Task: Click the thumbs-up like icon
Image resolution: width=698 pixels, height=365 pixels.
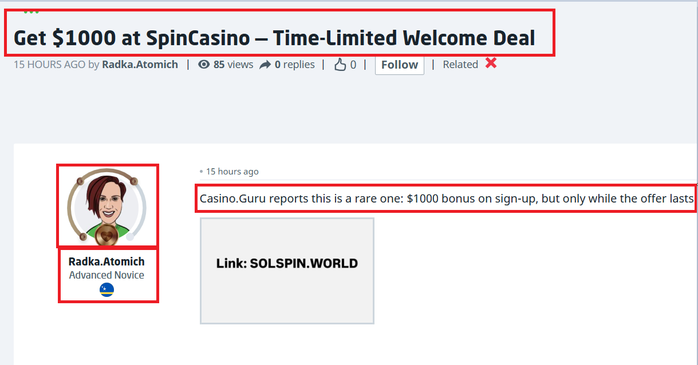Action: (340, 65)
